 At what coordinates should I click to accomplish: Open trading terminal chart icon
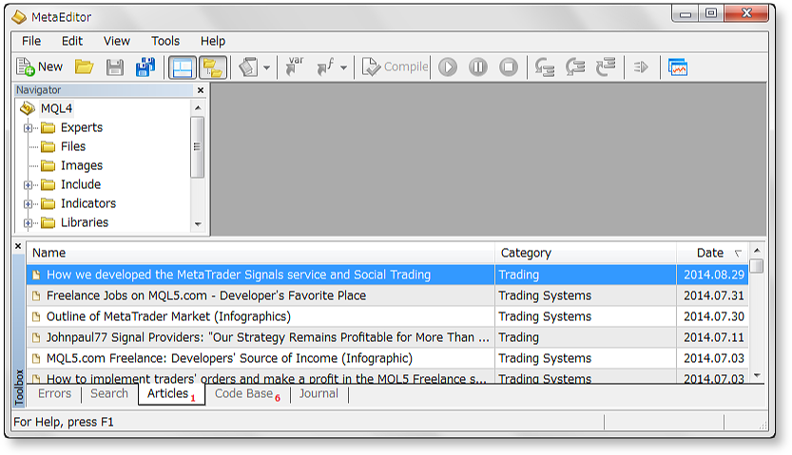[x=678, y=67]
